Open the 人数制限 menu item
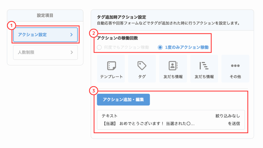The height and width of the screenshot is (148, 263). 45,52
